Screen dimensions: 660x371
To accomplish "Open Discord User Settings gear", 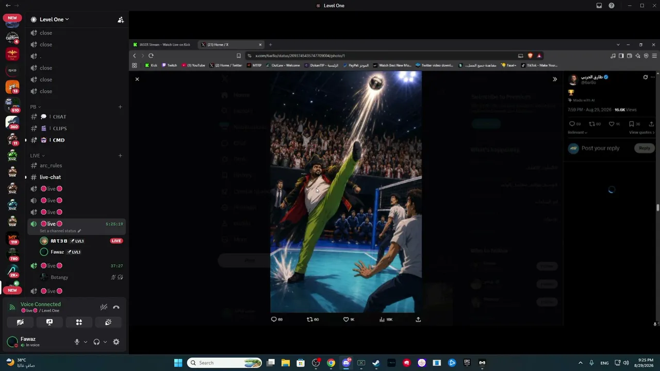I will [x=116, y=342].
